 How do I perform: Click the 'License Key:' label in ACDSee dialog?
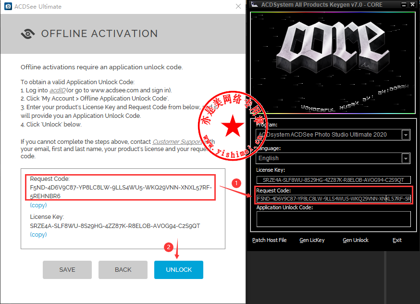(47, 216)
